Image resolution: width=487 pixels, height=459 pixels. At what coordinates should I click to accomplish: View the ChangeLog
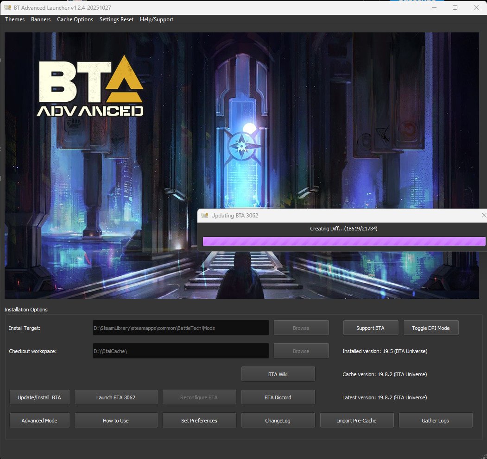coord(278,421)
